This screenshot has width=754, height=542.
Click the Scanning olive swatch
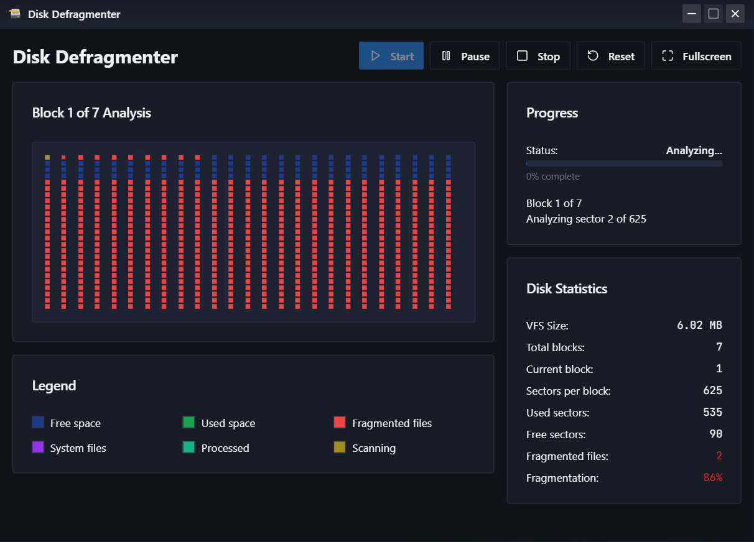[x=340, y=448]
